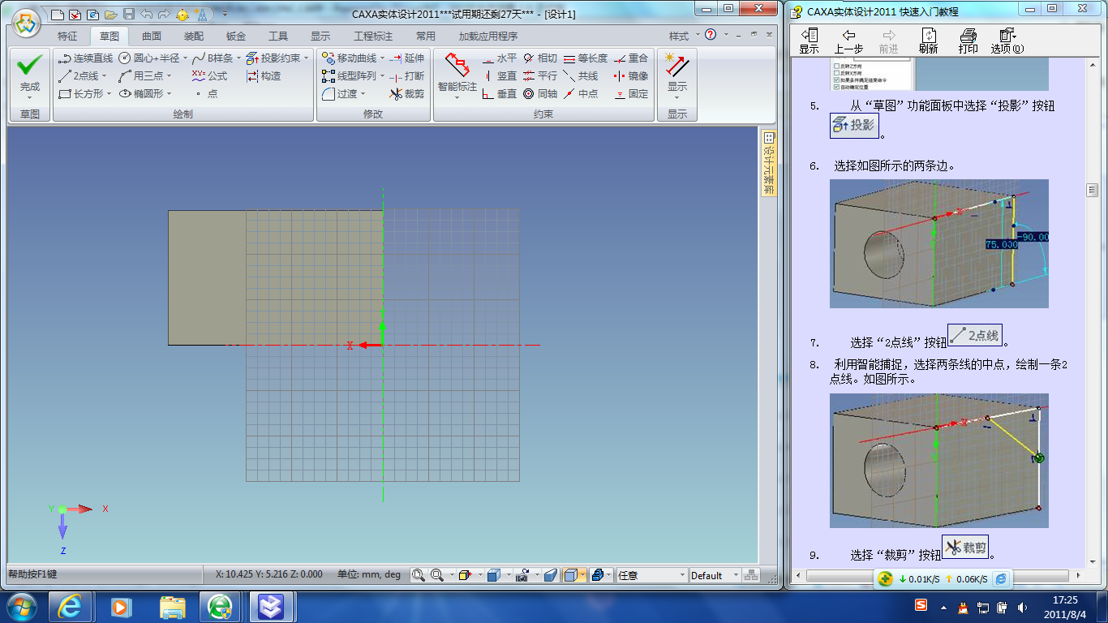The width and height of the screenshot is (1108, 623).
Task: Expand dropdown arrow beside the blue stacked-block icon
Action: coord(610,575)
